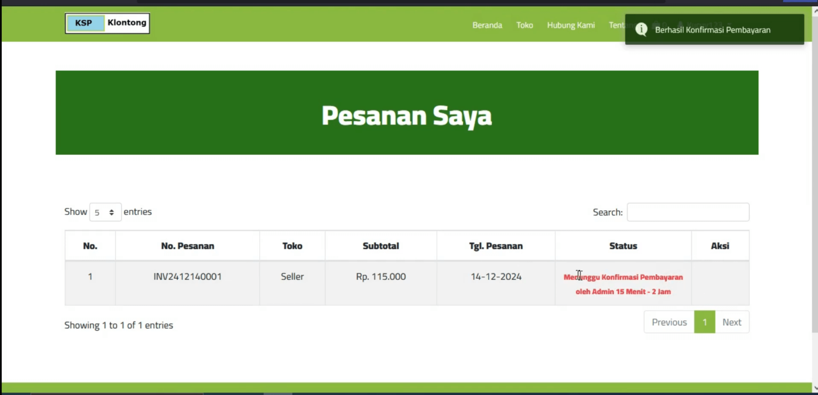Click the Next pagination button
The width and height of the screenshot is (818, 395).
[732, 322]
